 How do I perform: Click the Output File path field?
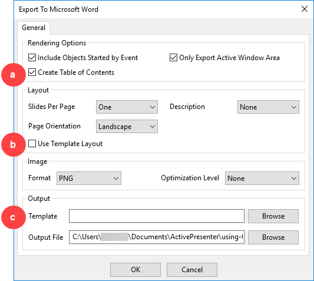click(x=157, y=237)
